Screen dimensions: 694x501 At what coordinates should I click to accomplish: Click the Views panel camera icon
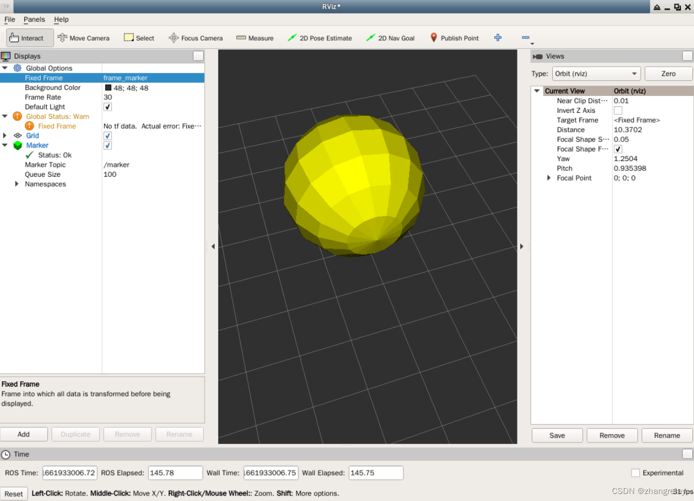tap(538, 56)
